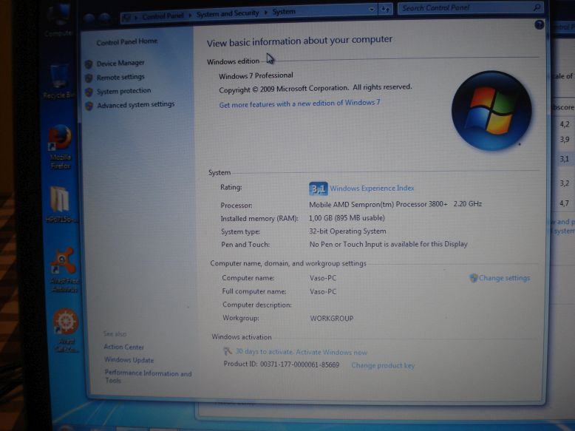Viewport: 575px width, 431px height.
Task: Open the address bar history dropdown arrow
Action: (x=372, y=10)
